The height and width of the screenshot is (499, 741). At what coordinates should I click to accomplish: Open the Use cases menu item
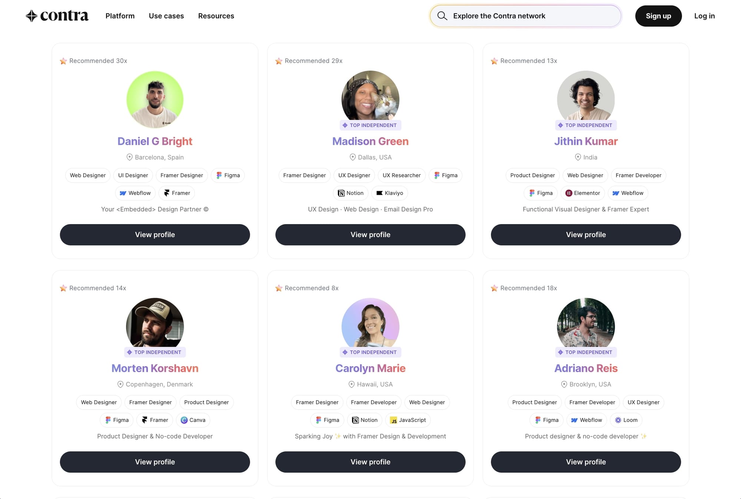coord(166,16)
